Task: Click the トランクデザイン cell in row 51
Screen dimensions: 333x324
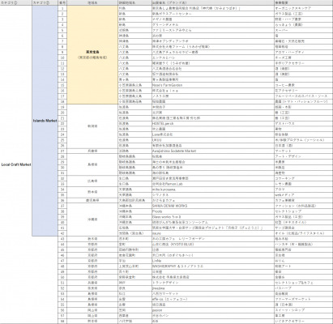Action: click(213, 283)
